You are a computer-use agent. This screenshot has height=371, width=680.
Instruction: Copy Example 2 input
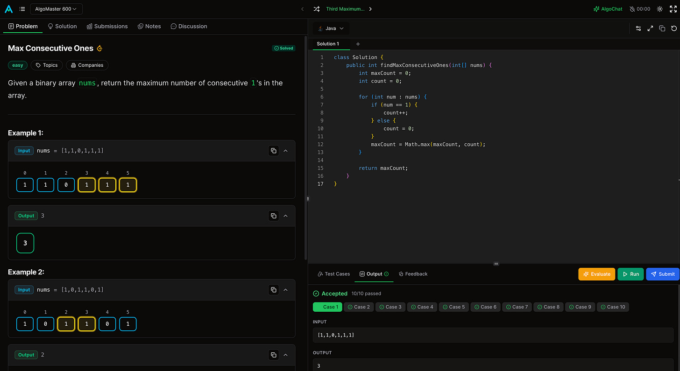click(x=273, y=290)
